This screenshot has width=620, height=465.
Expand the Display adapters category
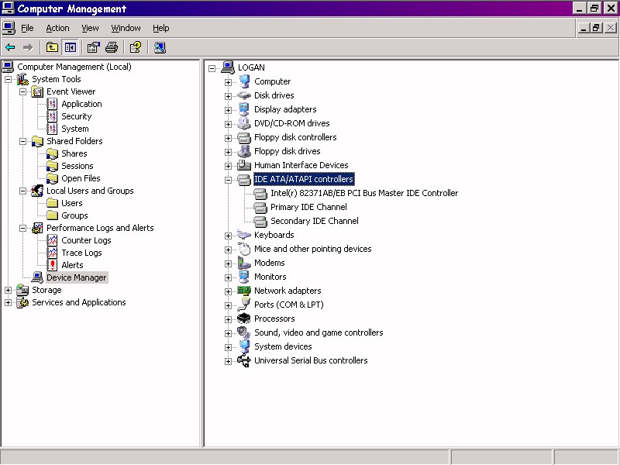[x=228, y=110]
